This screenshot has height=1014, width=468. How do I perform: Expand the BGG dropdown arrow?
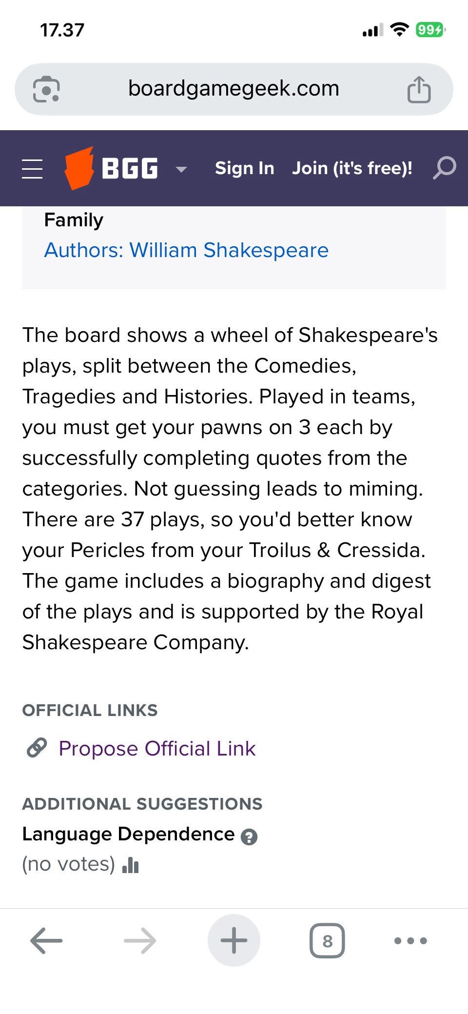point(181,169)
